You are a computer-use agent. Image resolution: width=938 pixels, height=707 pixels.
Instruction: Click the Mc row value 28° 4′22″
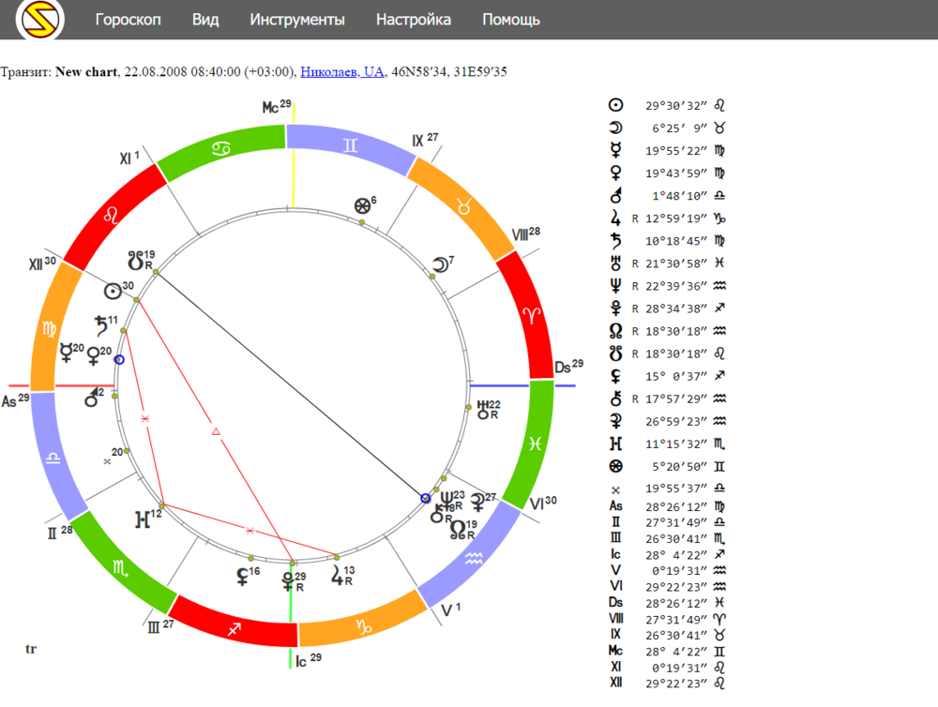pos(676,652)
